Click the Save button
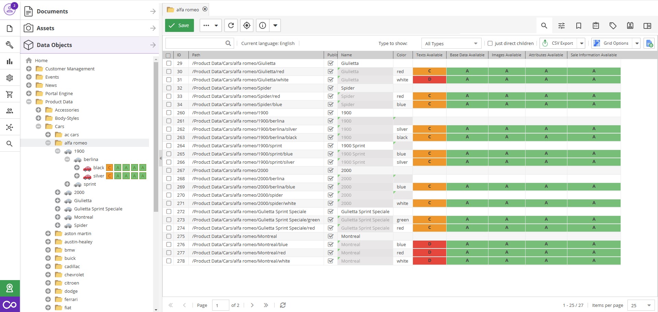This screenshot has width=658, height=312. click(x=180, y=25)
